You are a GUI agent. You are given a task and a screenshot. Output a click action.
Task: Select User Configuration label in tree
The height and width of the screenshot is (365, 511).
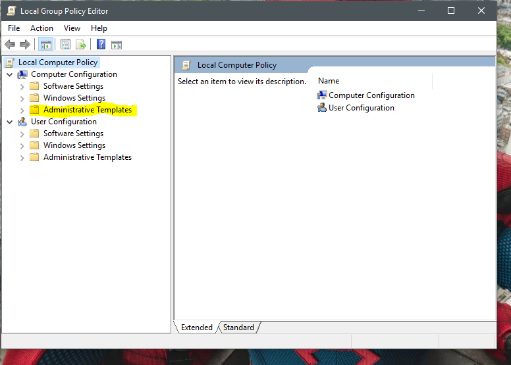click(64, 122)
